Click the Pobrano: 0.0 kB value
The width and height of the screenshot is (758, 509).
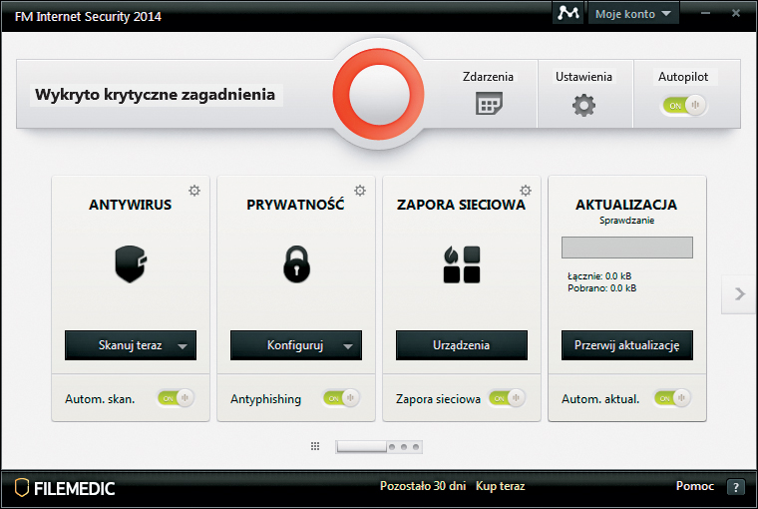601,288
